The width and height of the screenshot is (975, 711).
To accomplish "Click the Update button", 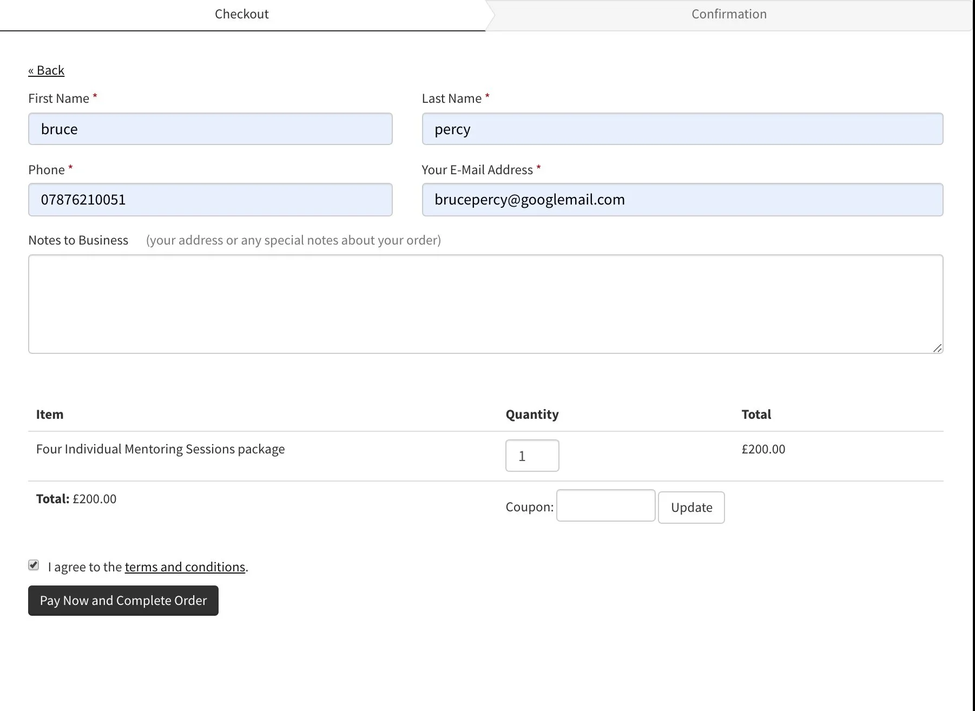I will coord(691,508).
